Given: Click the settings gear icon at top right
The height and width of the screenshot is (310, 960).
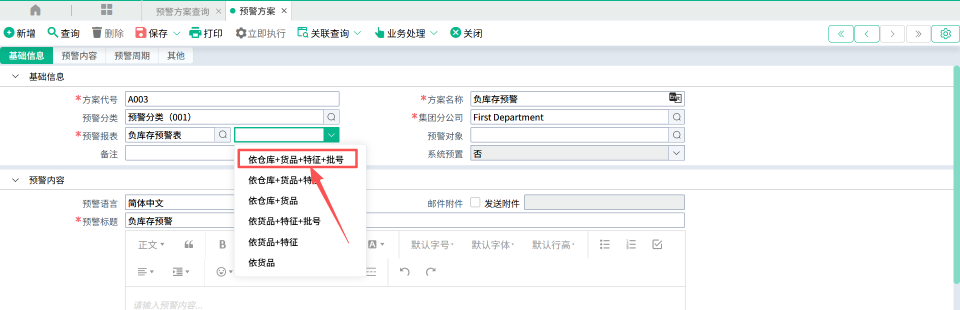Looking at the screenshot, I should tap(945, 33).
